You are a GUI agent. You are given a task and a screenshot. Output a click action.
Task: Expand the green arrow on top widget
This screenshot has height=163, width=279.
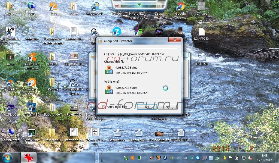139,5
